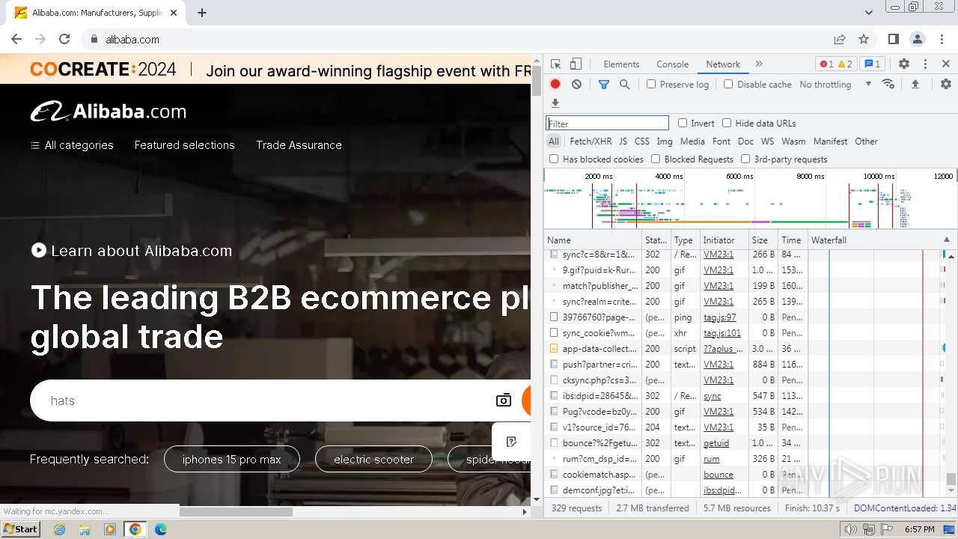The width and height of the screenshot is (958, 539).
Task: Click the browser Back arrow
Action: pyautogui.click(x=16, y=40)
